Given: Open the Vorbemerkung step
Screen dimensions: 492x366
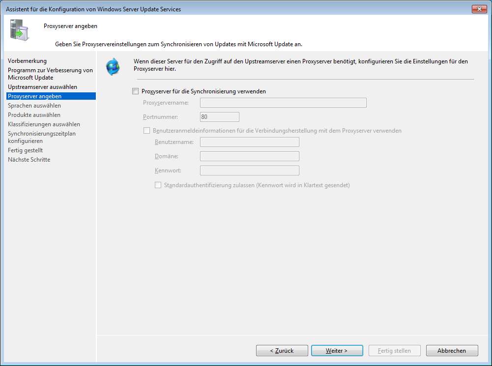Looking at the screenshot, I should click(28, 61).
